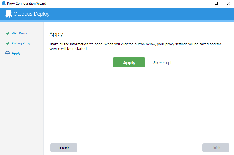Click the Apply page heading
This screenshot has height=155, width=234.
[x=56, y=34]
